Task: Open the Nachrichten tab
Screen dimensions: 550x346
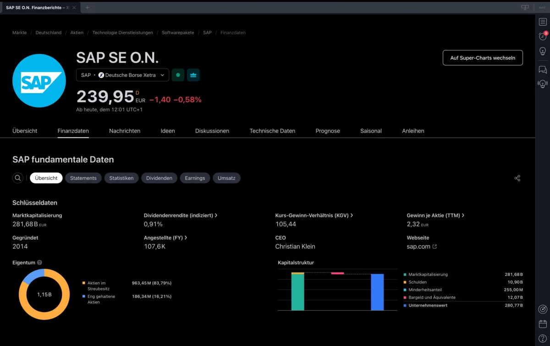Action: tap(124, 131)
